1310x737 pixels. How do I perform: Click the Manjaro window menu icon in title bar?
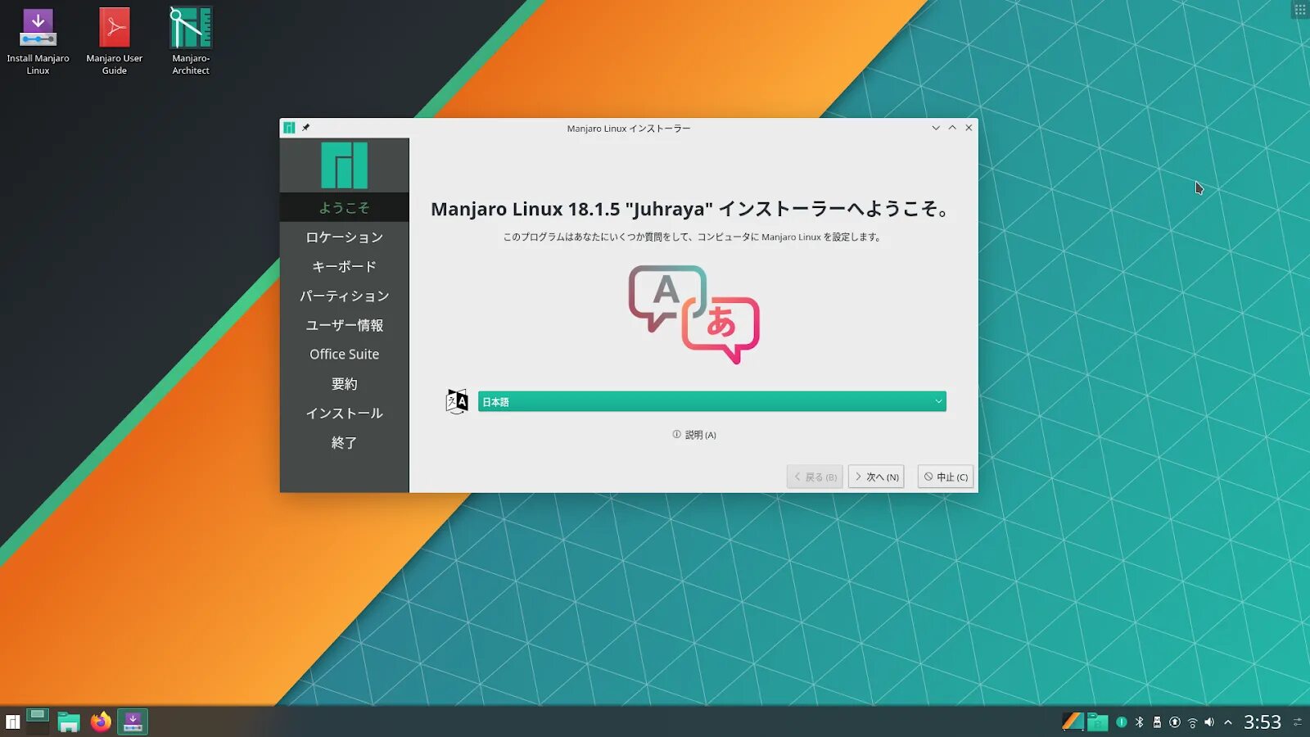pos(289,128)
